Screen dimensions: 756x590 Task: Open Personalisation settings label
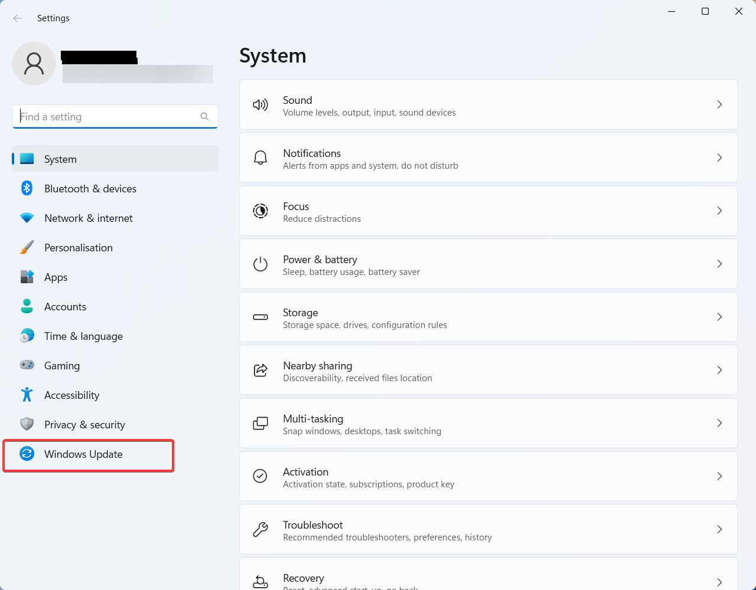(79, 248)
